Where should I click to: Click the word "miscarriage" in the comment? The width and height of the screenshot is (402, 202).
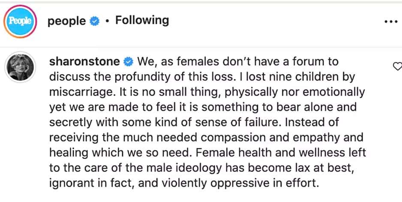tap(82, 92)
